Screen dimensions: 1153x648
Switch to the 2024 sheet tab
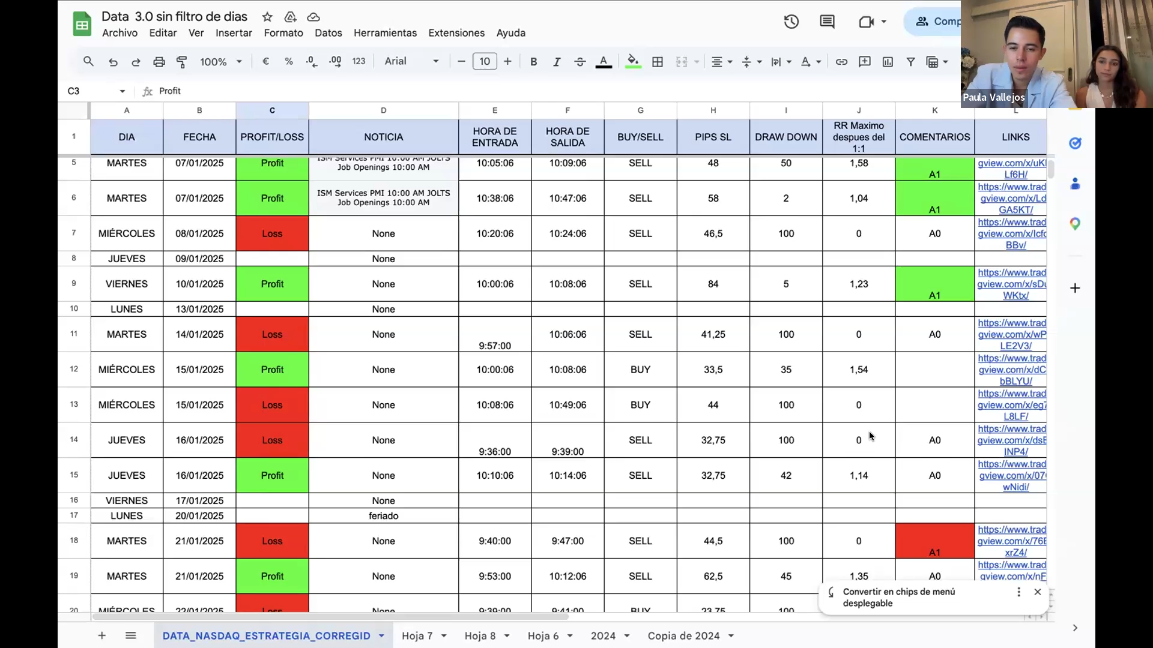pyautogui.click(x=603, y=636)
